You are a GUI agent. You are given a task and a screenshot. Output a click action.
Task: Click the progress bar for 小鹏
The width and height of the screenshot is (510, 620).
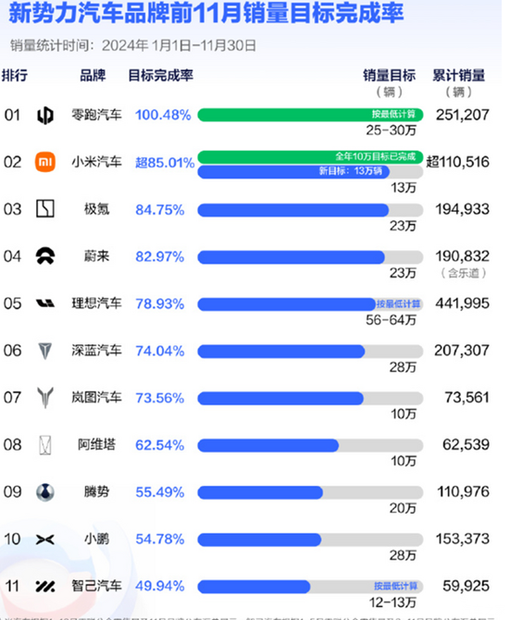pos(310,539)
